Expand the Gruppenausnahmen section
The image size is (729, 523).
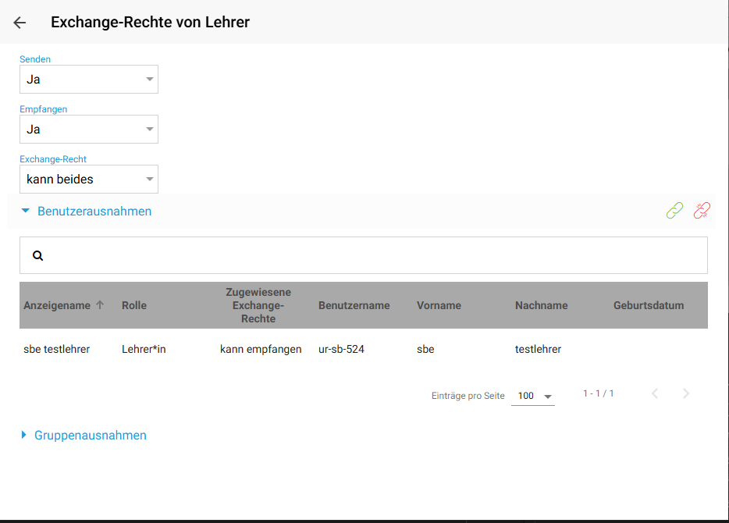pos(84,435)
